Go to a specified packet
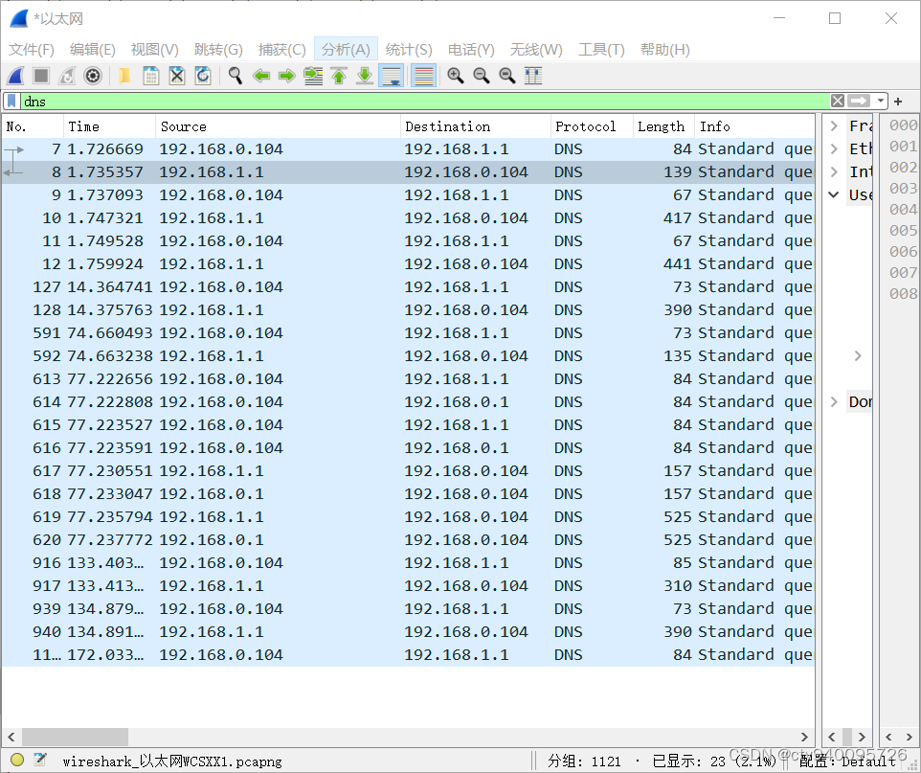 [x=313, y=76]
